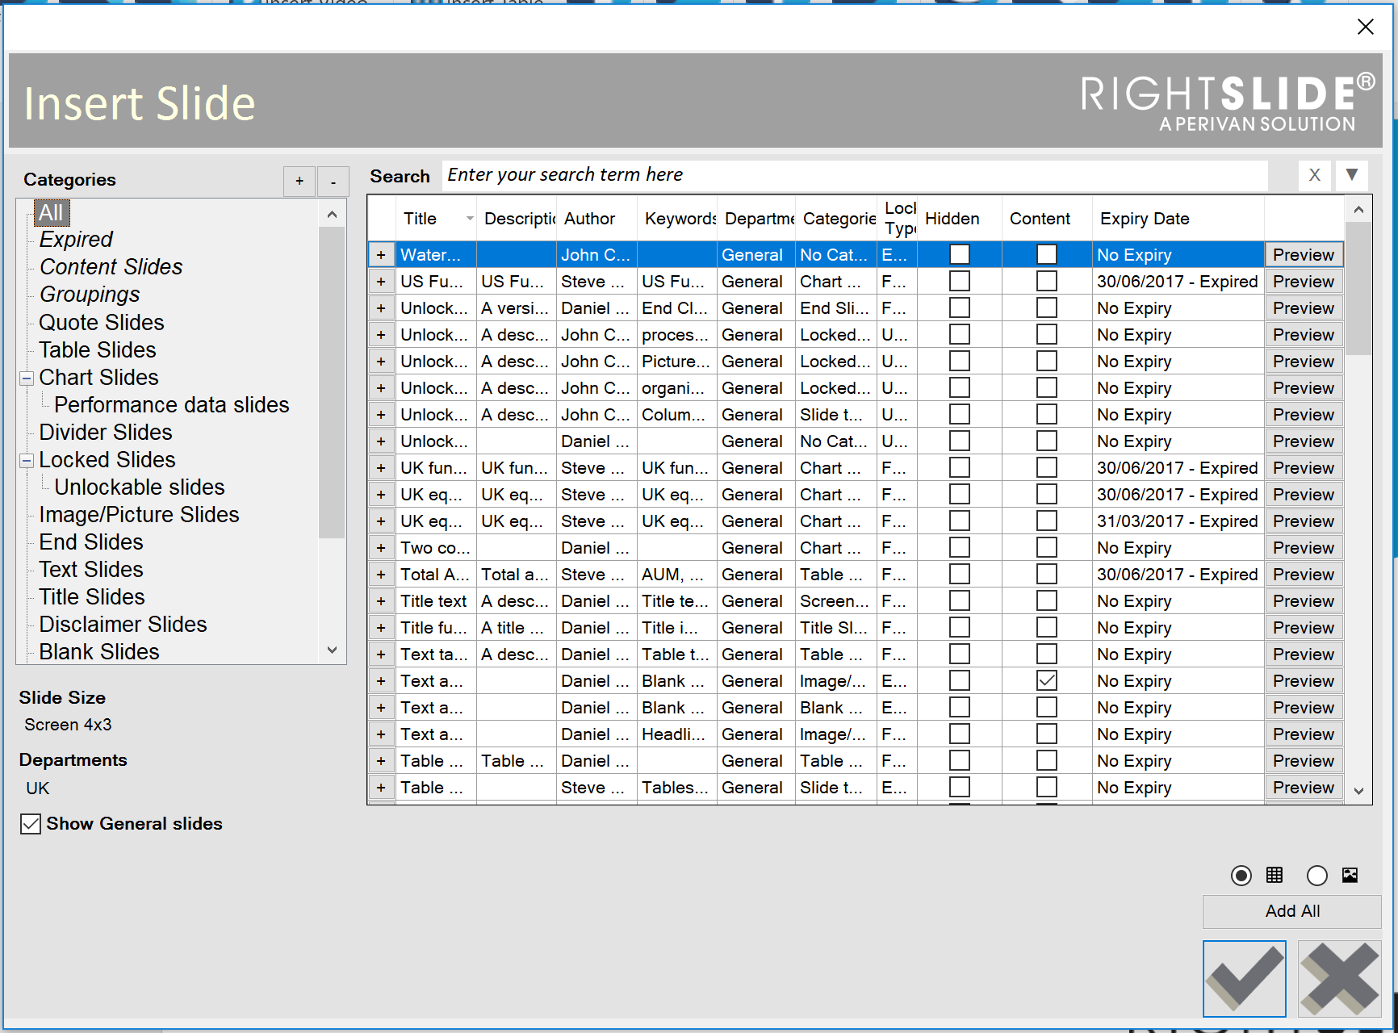The height and width of the screenshot is (1033, 1398).
Task: Preview the US Fu... slide
Action: coord(1304,282)
